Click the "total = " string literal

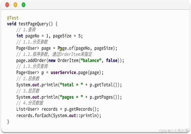point(72,85)
